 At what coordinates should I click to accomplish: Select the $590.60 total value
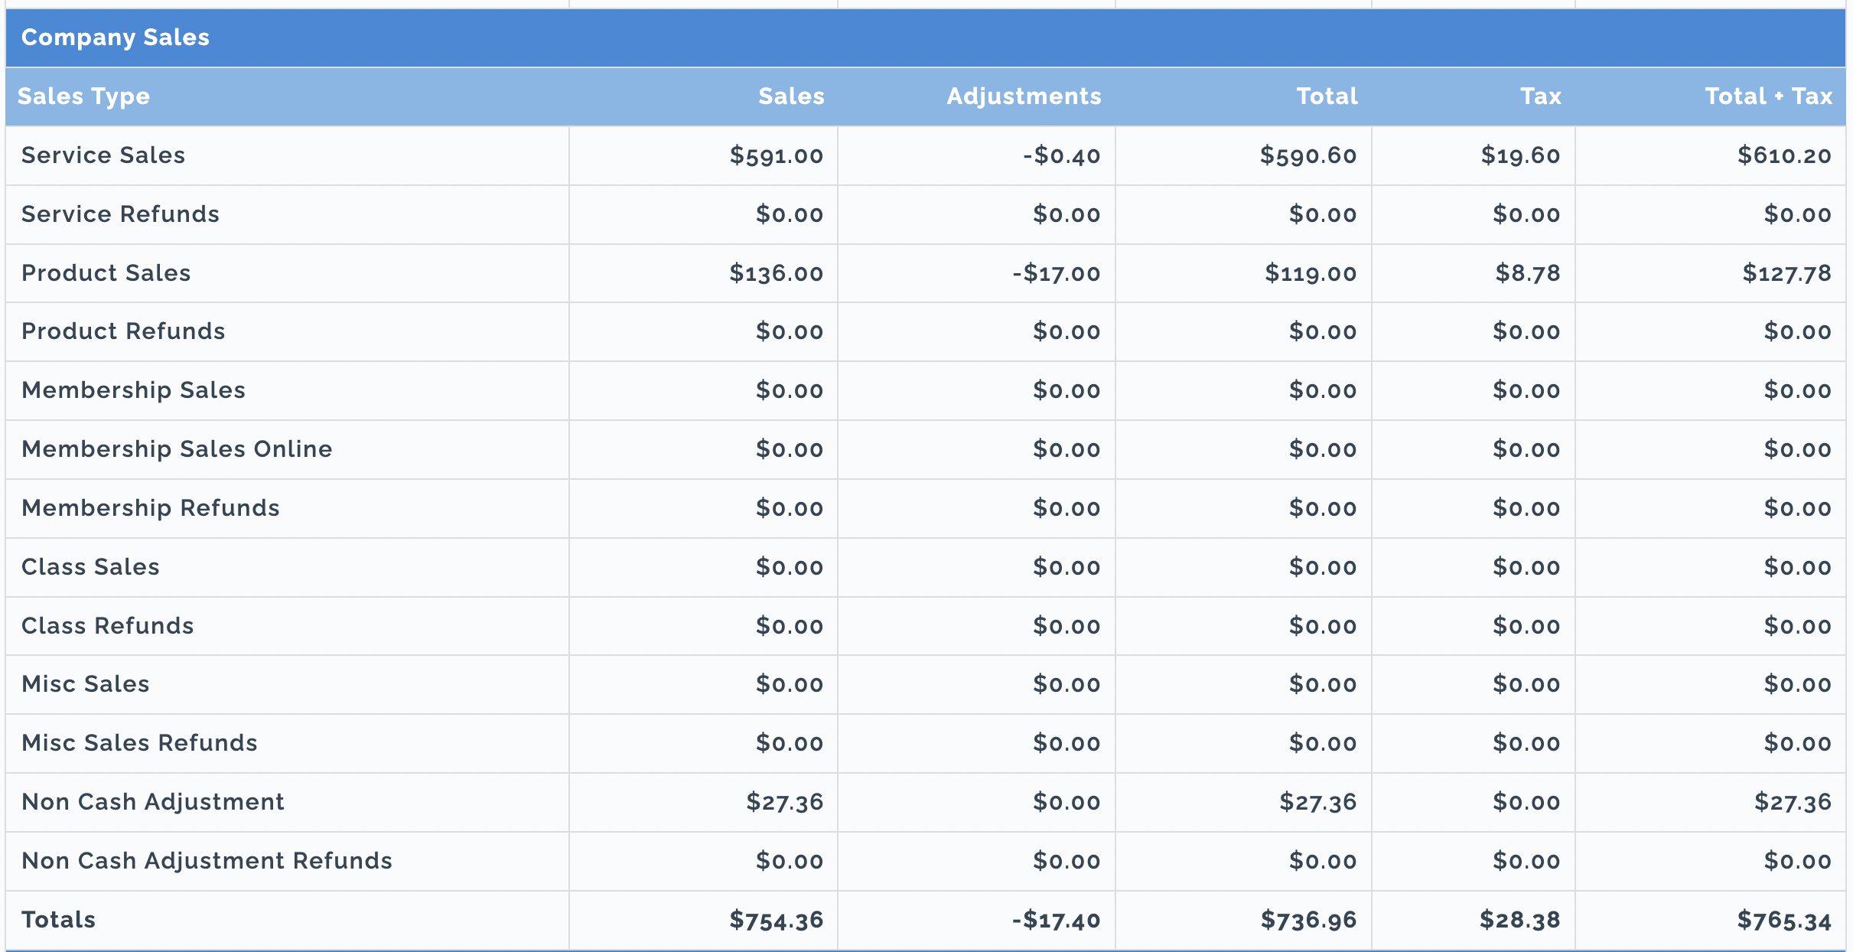(x=1308, y=155)
